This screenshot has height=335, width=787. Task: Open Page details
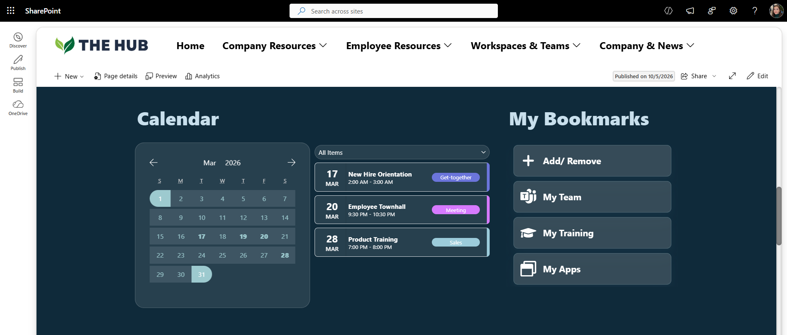pos(116,76)
